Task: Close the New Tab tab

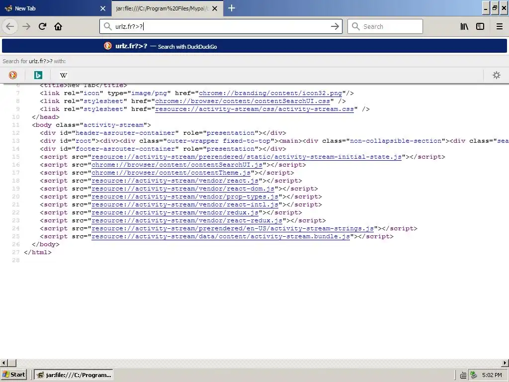Action: pyautogui.click(x=103, y=8)
